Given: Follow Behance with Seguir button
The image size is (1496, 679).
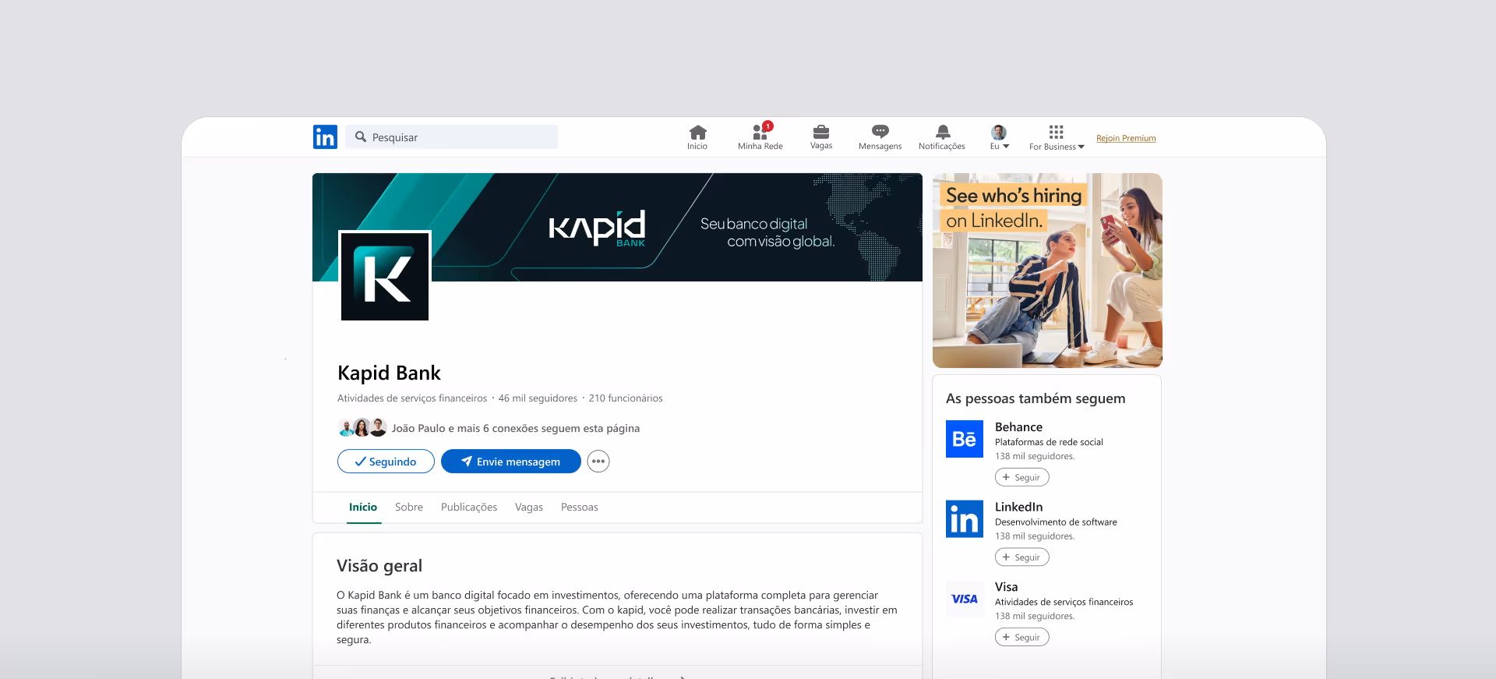Looking at the screenshot, I should (x=1021, y=477).
